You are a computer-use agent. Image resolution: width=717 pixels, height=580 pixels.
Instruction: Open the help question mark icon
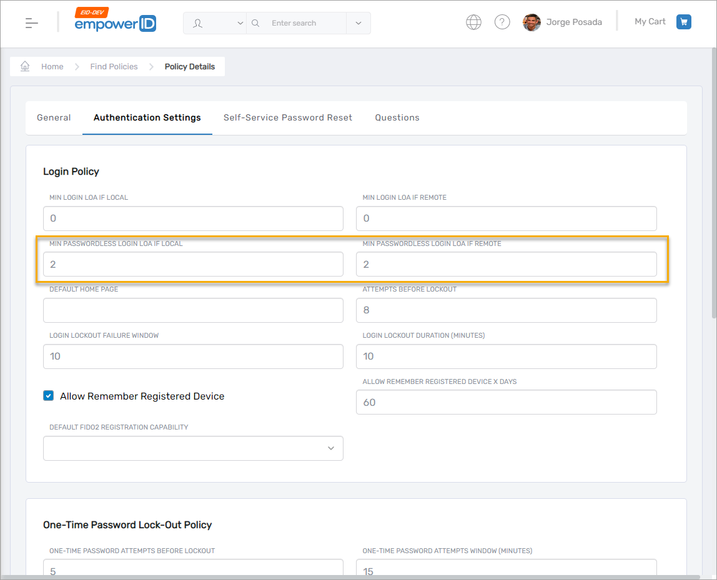(502, 22)
